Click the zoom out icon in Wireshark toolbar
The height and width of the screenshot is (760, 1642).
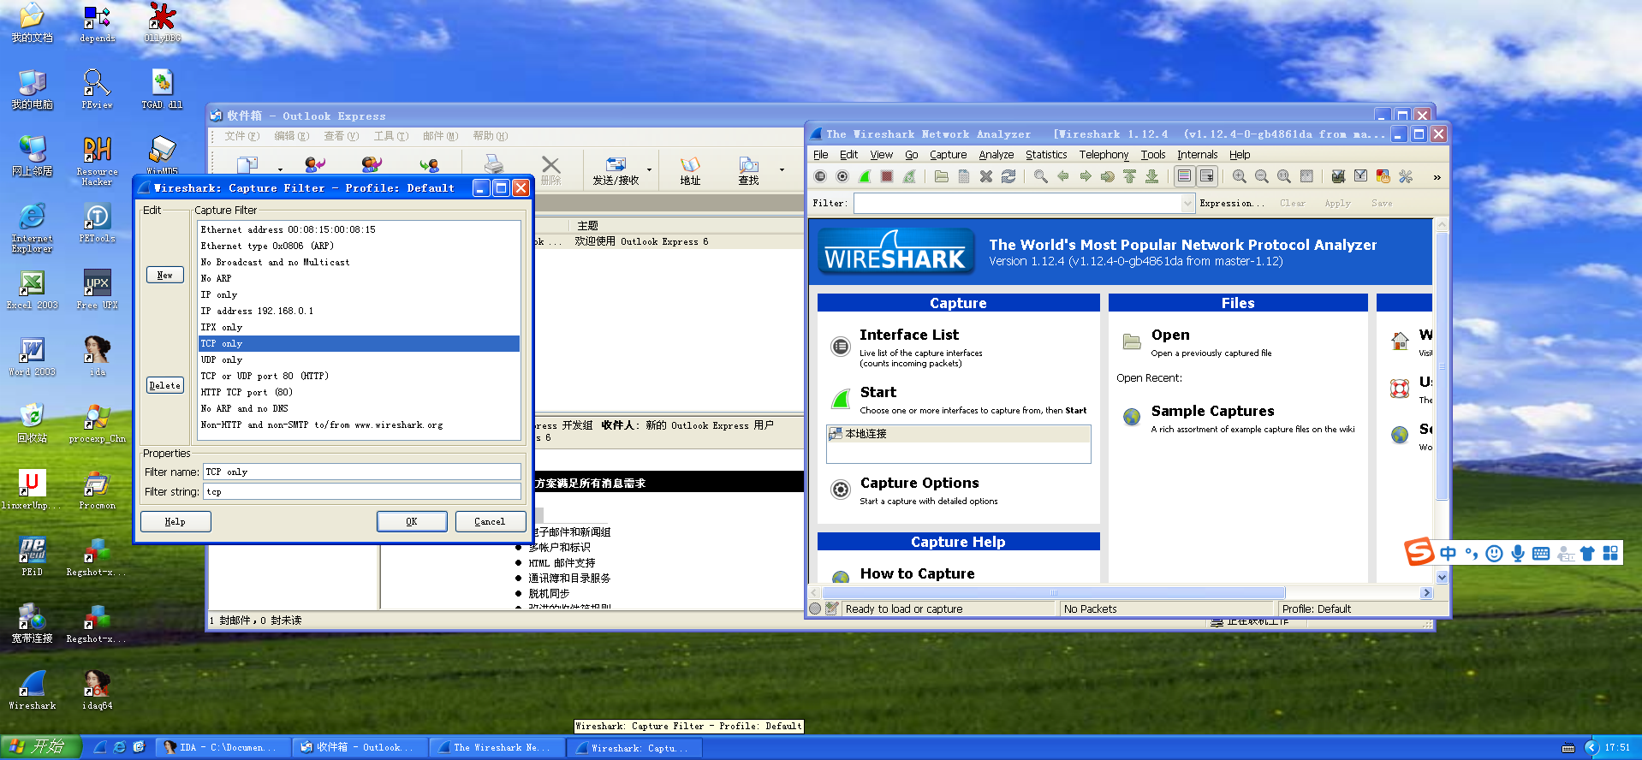tap(1262, 176)
